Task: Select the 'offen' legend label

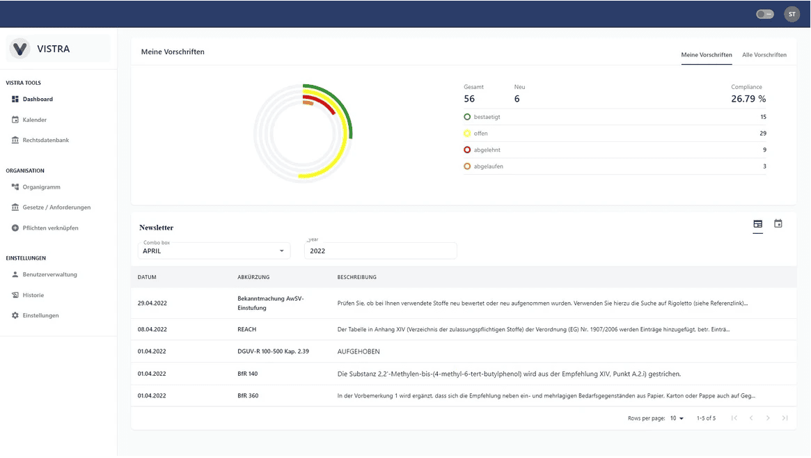Action: 480,134
